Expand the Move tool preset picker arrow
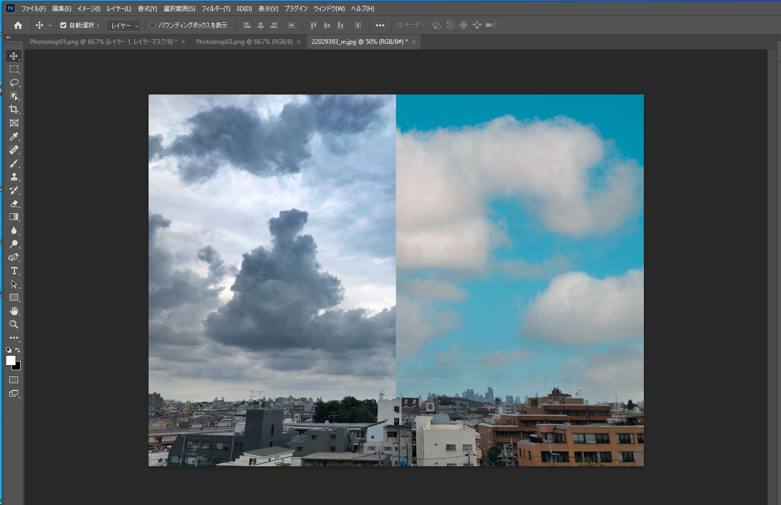This screenshot has width=781, height=505. click(50, 25)
